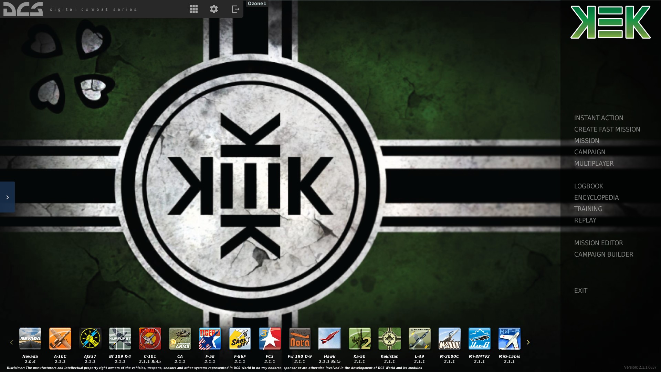Open the MULTIPLAYER menu entry
The width and height of the screenshot is (661, 372).
(594, 163)
